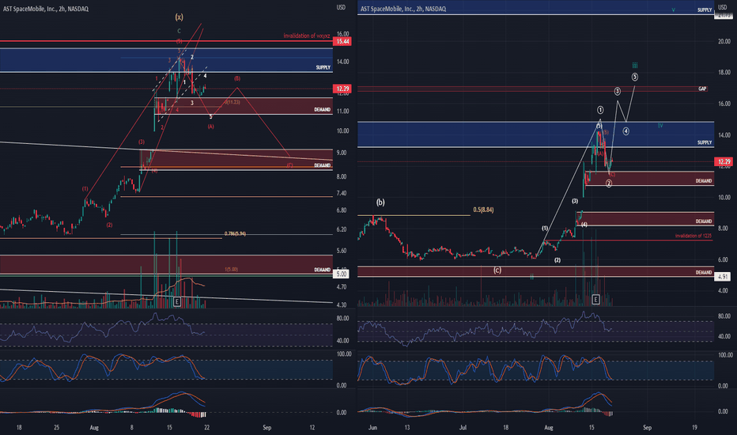Click the Sep date on left chart time axis
The image size is (737, 435).
point(267,427)
